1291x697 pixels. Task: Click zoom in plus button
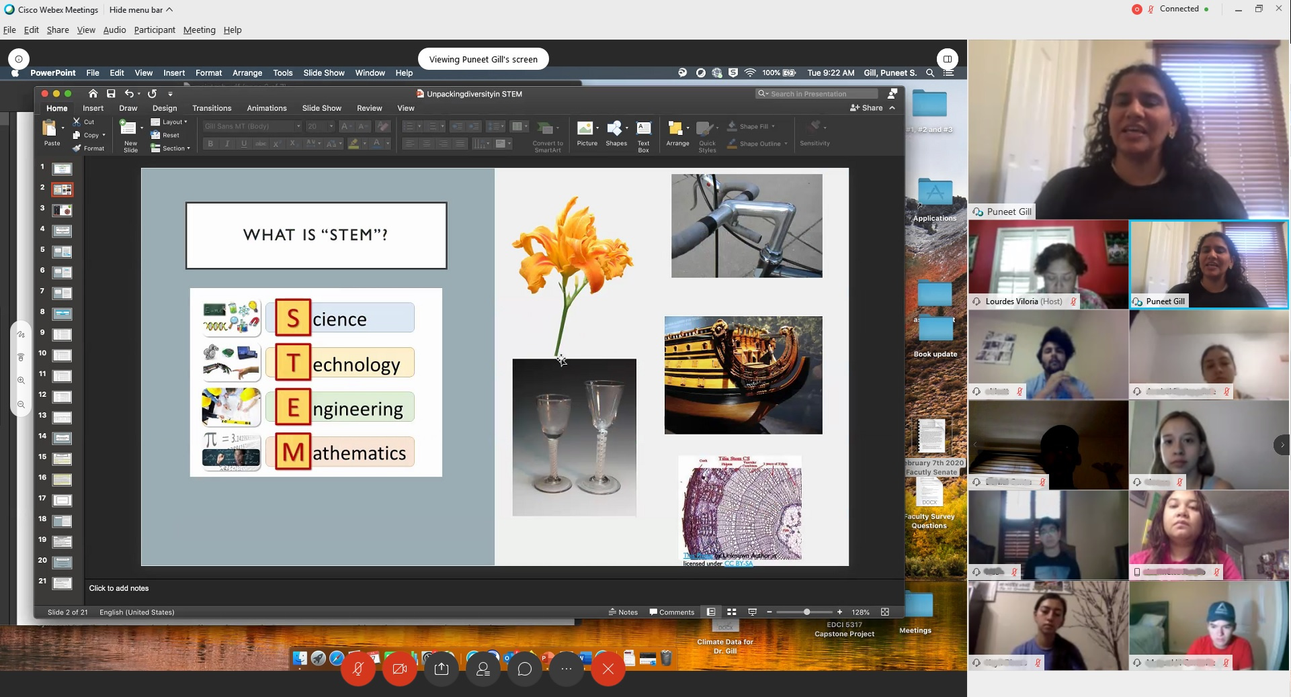[839, 612]
